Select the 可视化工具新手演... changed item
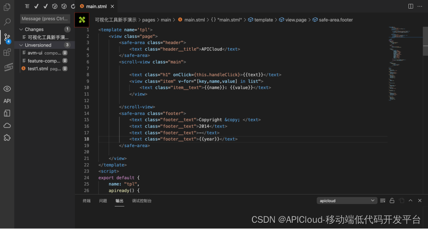Image resolution: width=428 pixels, height=229 pixels. coord(45,37)
